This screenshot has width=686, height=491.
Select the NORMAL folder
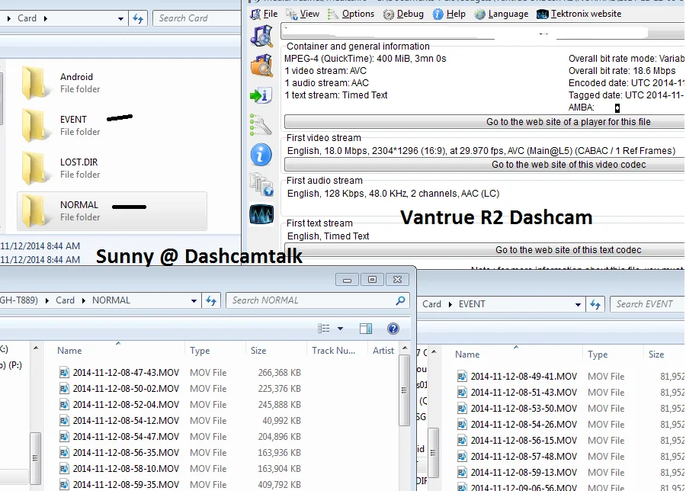coord(112,211)
